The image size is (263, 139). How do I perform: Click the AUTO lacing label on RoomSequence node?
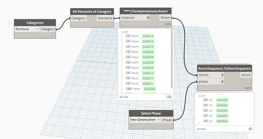pyautogui.click(x=248, y=88)
